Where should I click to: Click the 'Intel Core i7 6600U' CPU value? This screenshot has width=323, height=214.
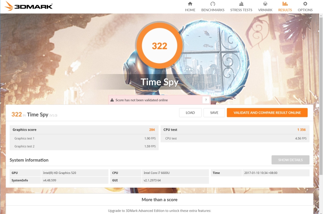pyautogui.click(x=157, y=173)
